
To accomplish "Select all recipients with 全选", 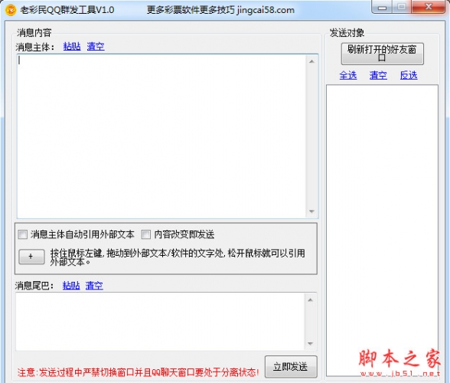I will tap(348, 75).
